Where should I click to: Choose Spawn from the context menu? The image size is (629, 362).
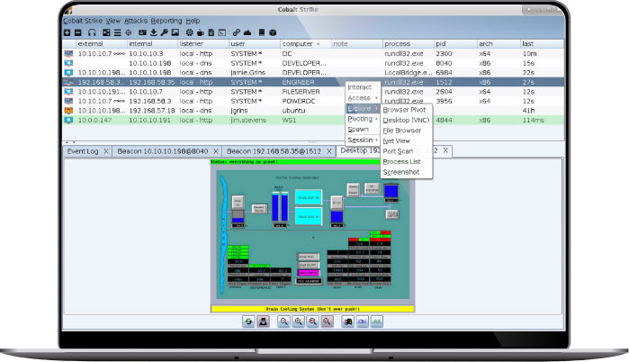point(363,130)
